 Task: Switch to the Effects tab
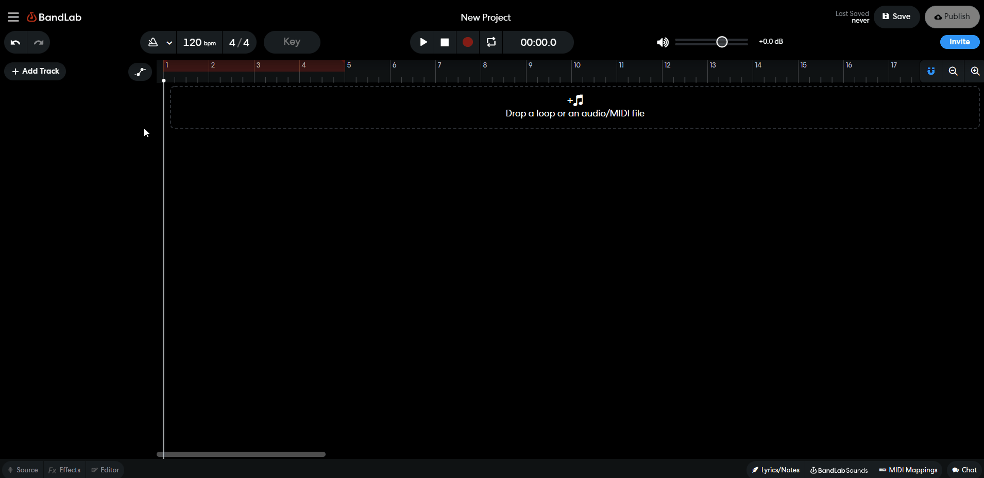point(64,469)
